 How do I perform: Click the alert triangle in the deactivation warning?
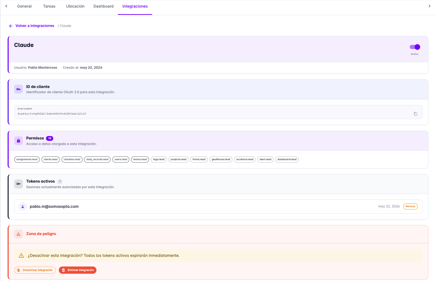(x=21, y=255)
